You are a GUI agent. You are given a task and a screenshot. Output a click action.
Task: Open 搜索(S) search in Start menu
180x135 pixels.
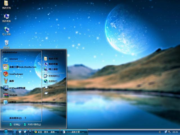click(49, 88)
